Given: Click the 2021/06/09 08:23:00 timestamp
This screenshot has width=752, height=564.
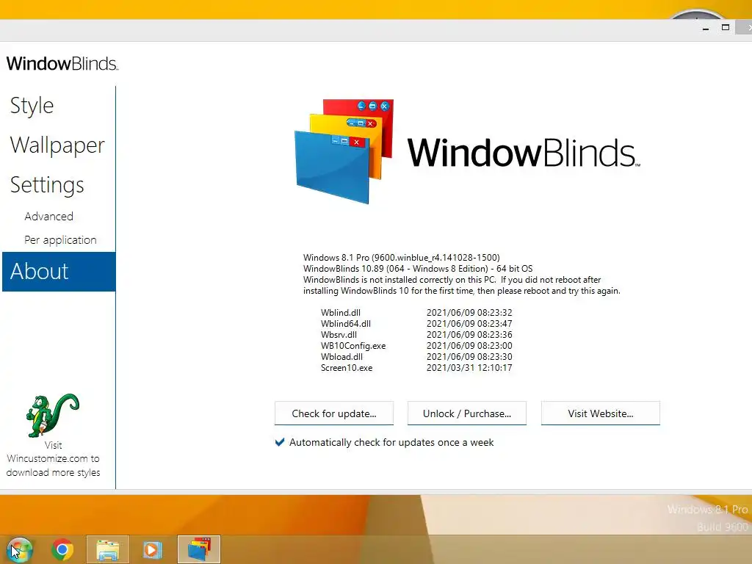Looking at the screenshot, I should 469,346.
